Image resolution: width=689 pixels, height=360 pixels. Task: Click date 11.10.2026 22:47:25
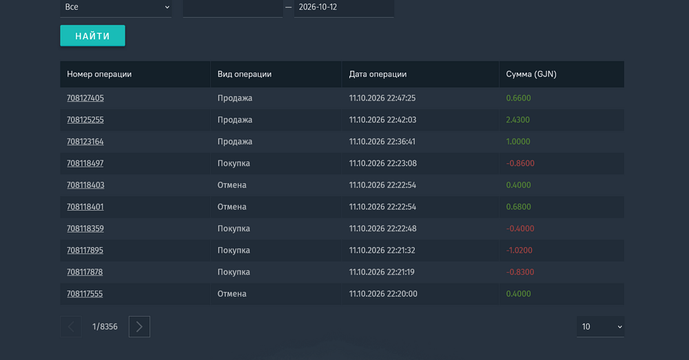tap(382, 98)
